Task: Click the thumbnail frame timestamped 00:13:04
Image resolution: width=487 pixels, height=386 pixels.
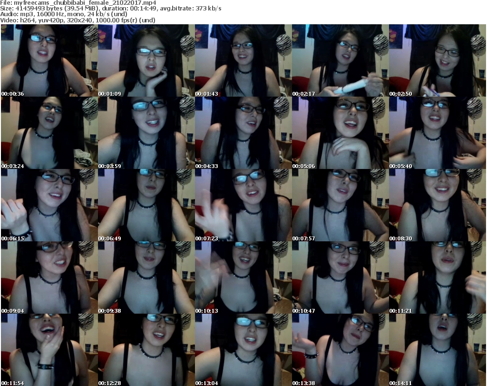Action: coord(243,350)
